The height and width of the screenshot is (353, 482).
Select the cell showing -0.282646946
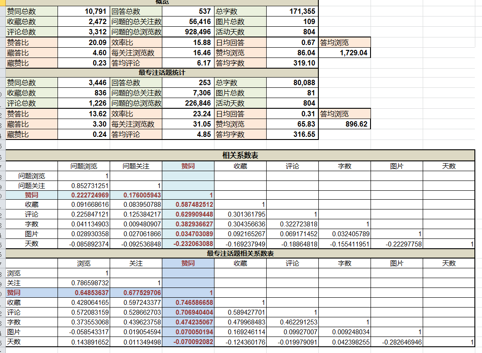[396, 342]
